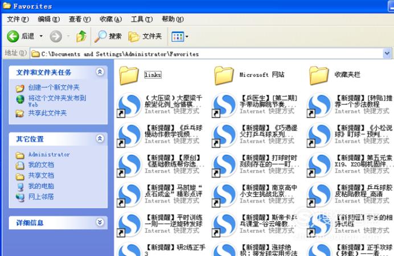Select 【新提醒】[转贴]推荐一个步法教程 shortcut icon

[x=319, y=105]
